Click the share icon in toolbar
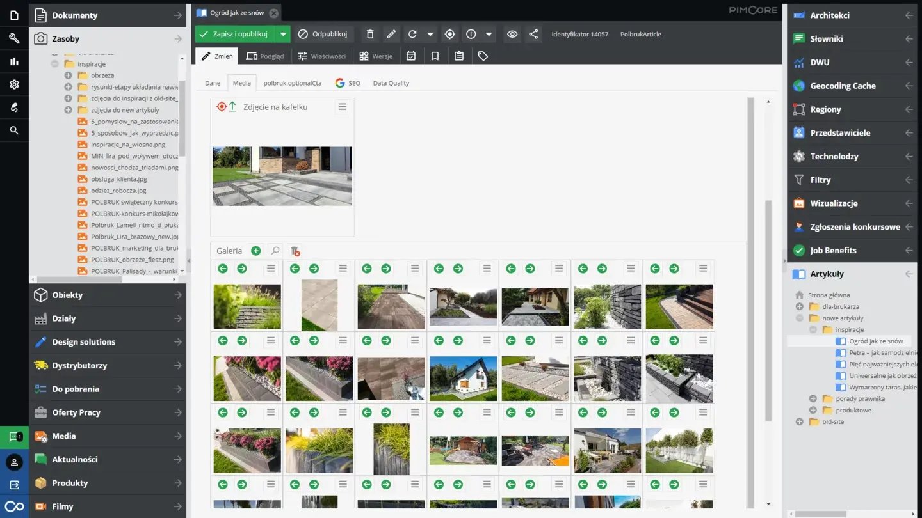 tap(533, 34)
